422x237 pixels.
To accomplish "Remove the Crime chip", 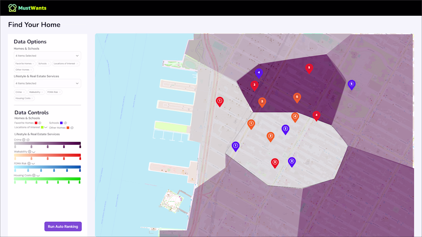I will pos(24,92).
